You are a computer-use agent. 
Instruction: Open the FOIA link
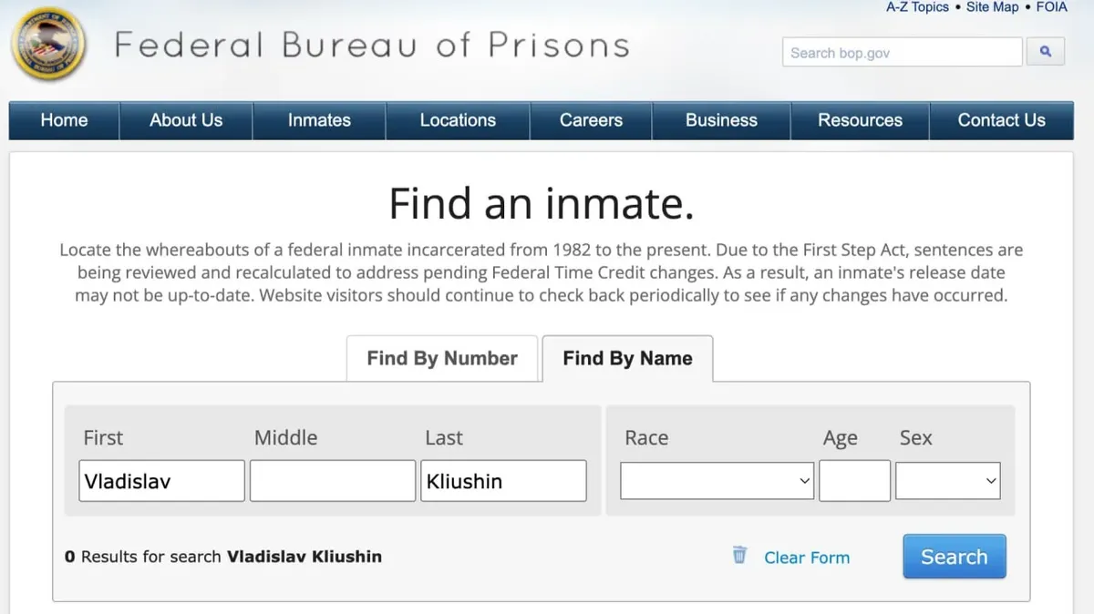tap(1051, 7)
